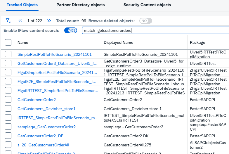
Task: Check the GetCustomersOrder3_Datastore row checkbox
Action: point(8,63)
